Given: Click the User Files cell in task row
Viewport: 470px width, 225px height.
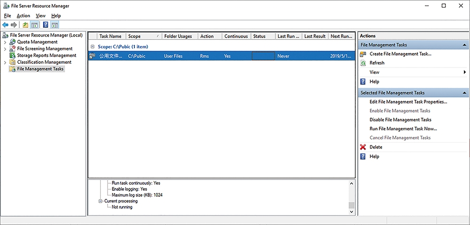Looking at the screenshot, I should click(173, 56).
